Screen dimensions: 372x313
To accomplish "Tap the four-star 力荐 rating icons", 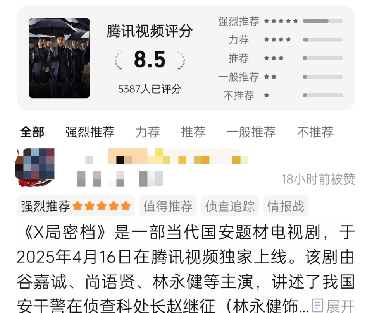I will click(277, 39).
